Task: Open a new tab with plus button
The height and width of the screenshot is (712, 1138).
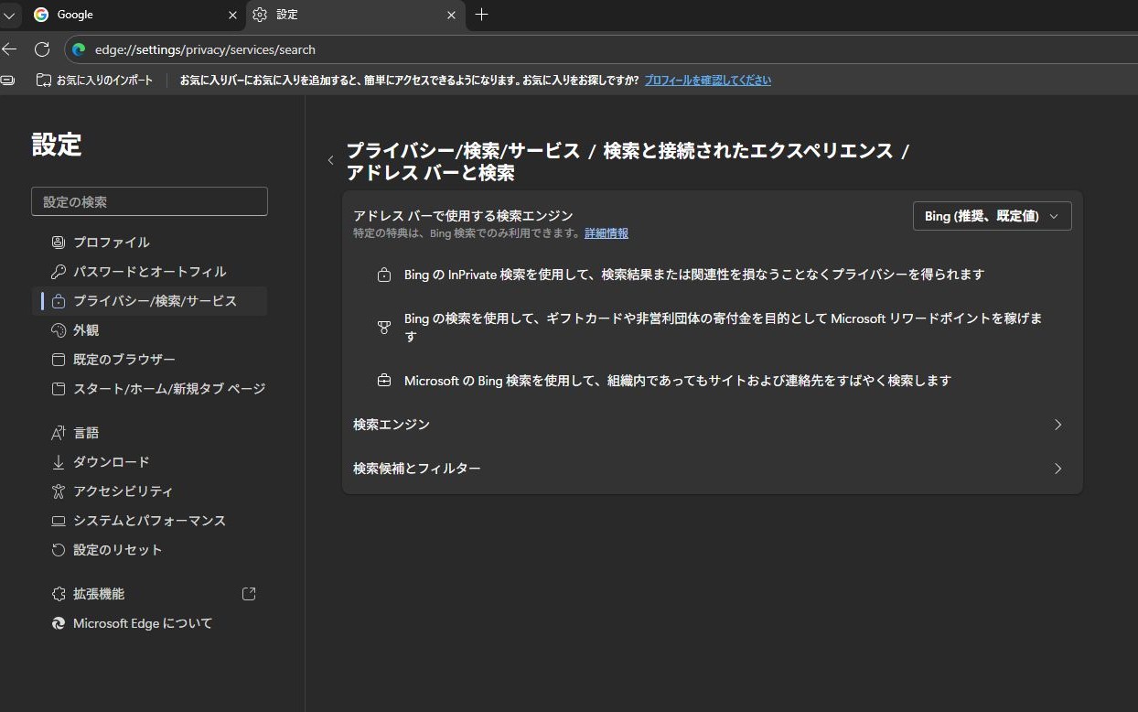Action: pos(482,15)
